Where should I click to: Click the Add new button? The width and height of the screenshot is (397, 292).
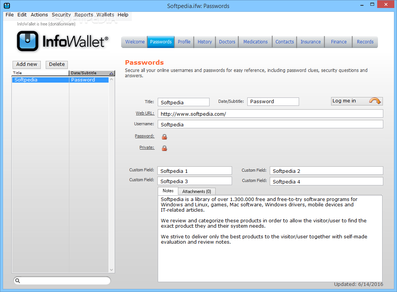tap(27, 64)
